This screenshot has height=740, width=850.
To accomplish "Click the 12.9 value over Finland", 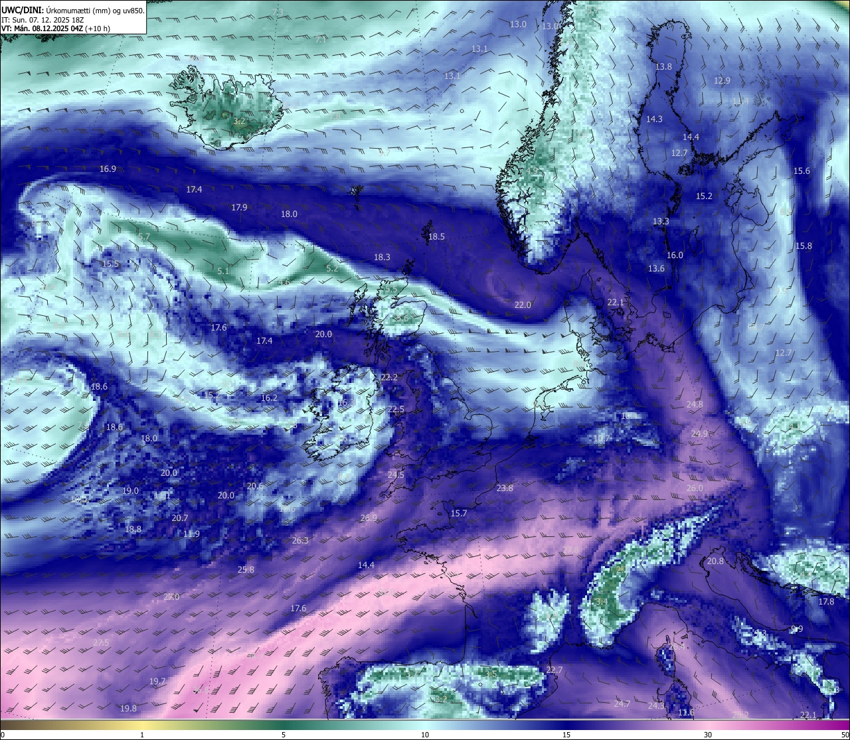I will pos(722,81).
